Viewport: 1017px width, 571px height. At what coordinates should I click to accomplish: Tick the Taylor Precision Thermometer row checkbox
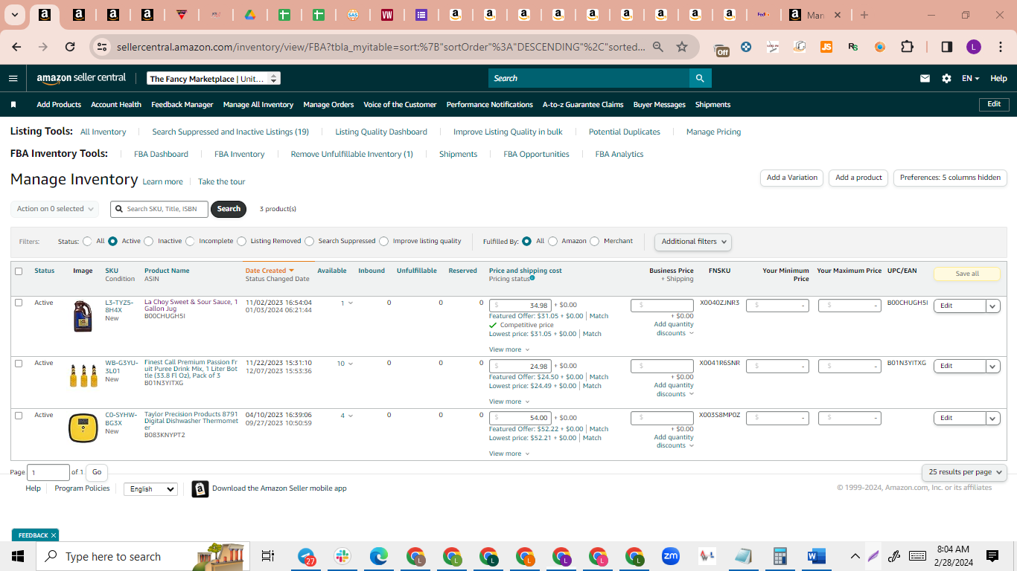(19, 416)
